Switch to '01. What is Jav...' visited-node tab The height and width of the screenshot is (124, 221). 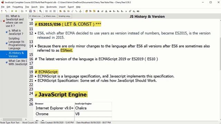click(35, 16)
